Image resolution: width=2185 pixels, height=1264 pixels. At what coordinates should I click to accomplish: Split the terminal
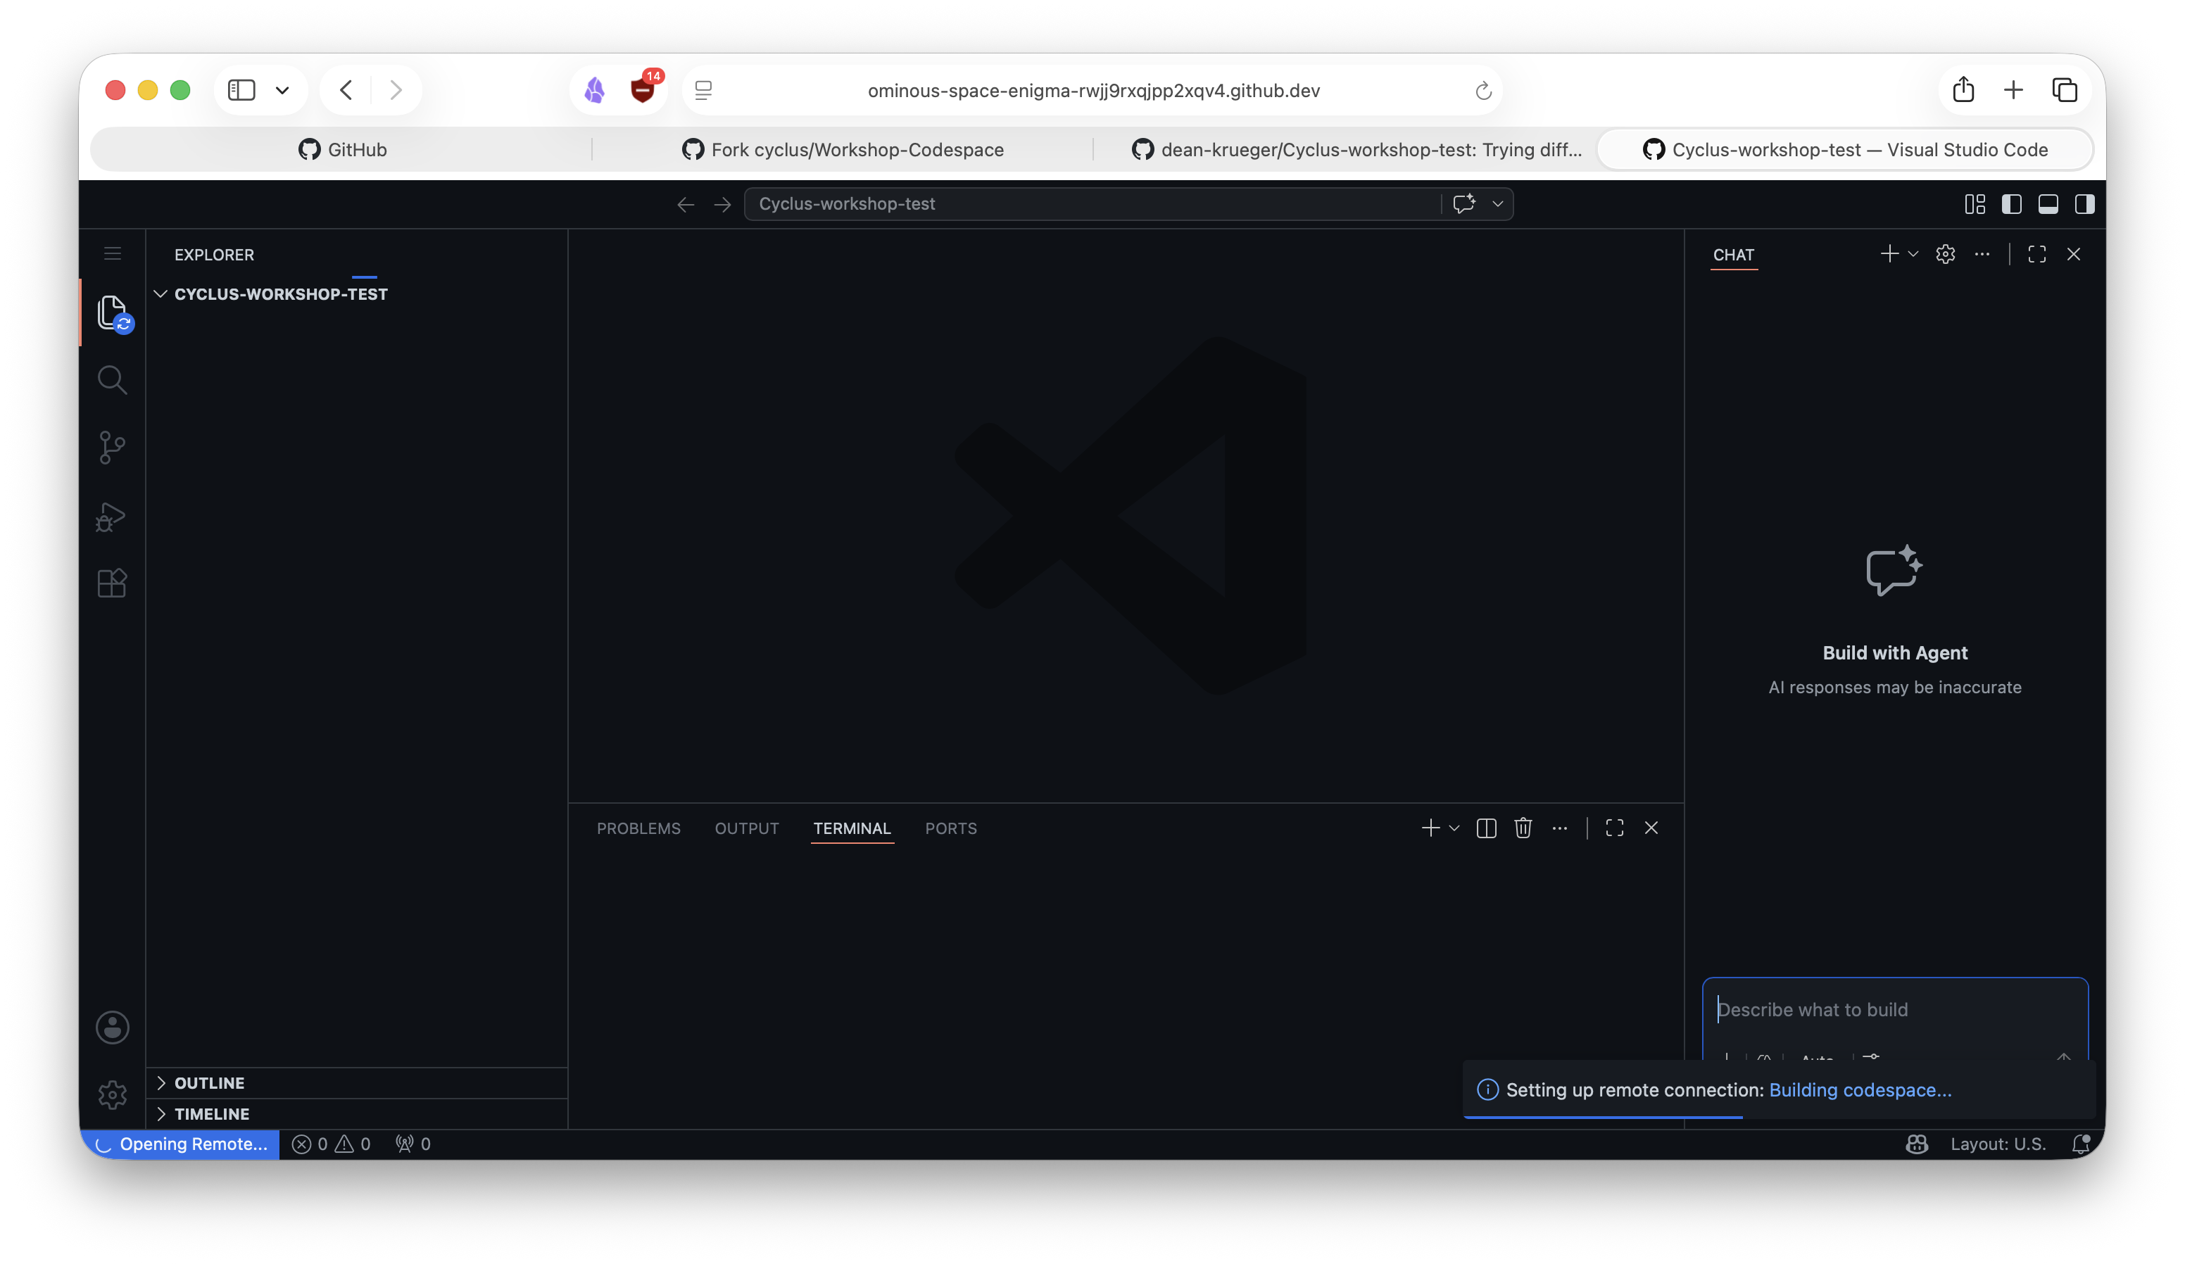[1486, 829]
